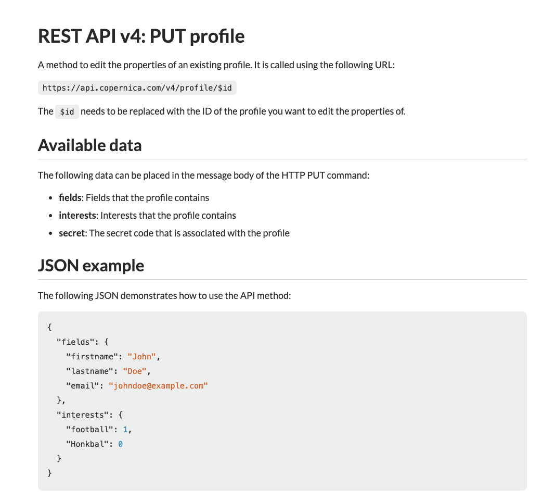
Task: Click the bold "fields" bullet term
Action: click(70, 198)
